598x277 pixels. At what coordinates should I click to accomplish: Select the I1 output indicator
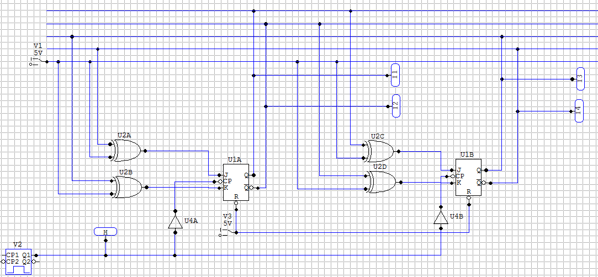(x=395, y=74)
